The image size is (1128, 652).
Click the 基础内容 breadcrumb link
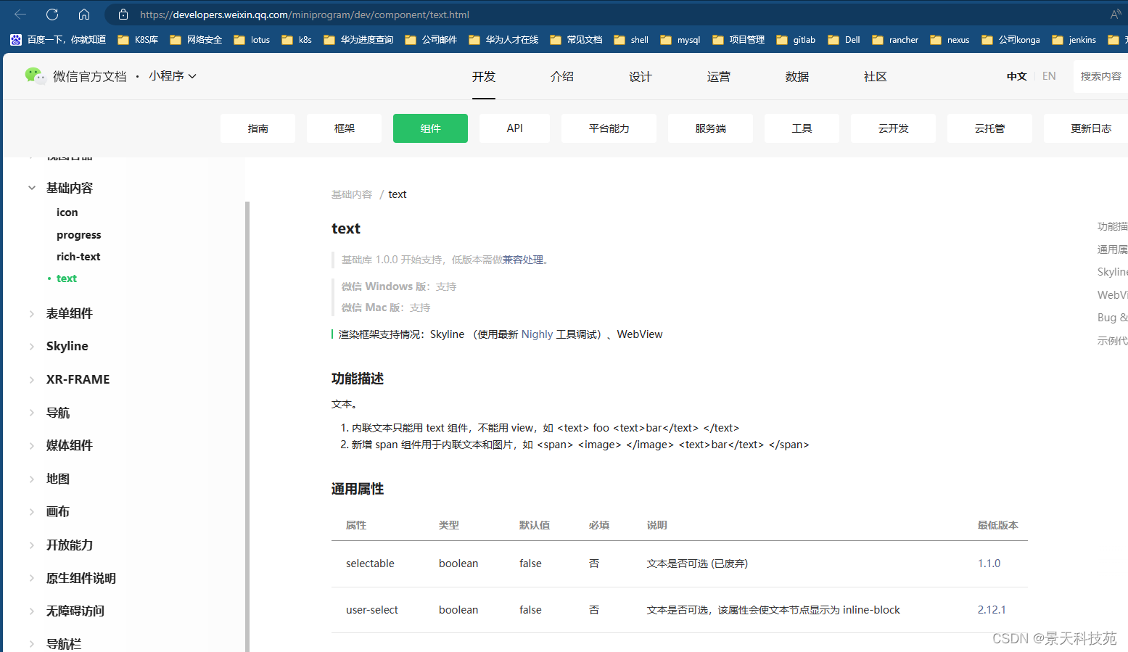pyautogui.click(x=352, y=194)
